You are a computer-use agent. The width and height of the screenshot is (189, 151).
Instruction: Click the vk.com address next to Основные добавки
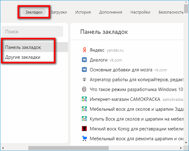(161, 70)
